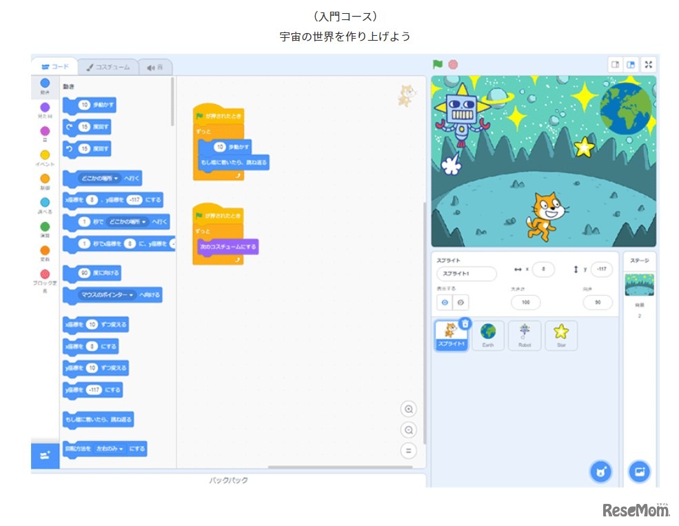Click the yellow star sprite on stage
Screen dimensions: 679x526
[584, 147]
